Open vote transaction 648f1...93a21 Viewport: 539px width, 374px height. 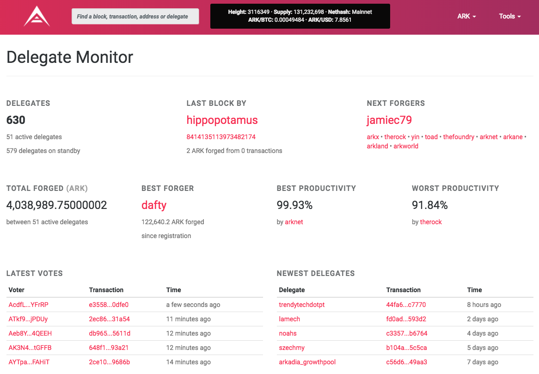coord(109,348)
